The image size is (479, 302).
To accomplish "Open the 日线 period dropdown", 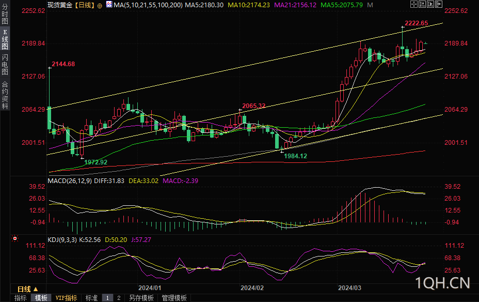I will point(28,289).
